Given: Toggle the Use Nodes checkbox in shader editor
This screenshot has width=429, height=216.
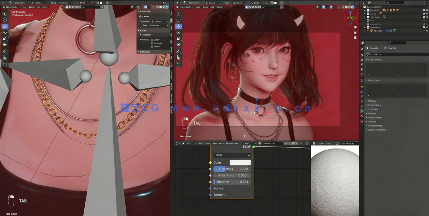Looking at the screenshot, I should click(227, 143).
